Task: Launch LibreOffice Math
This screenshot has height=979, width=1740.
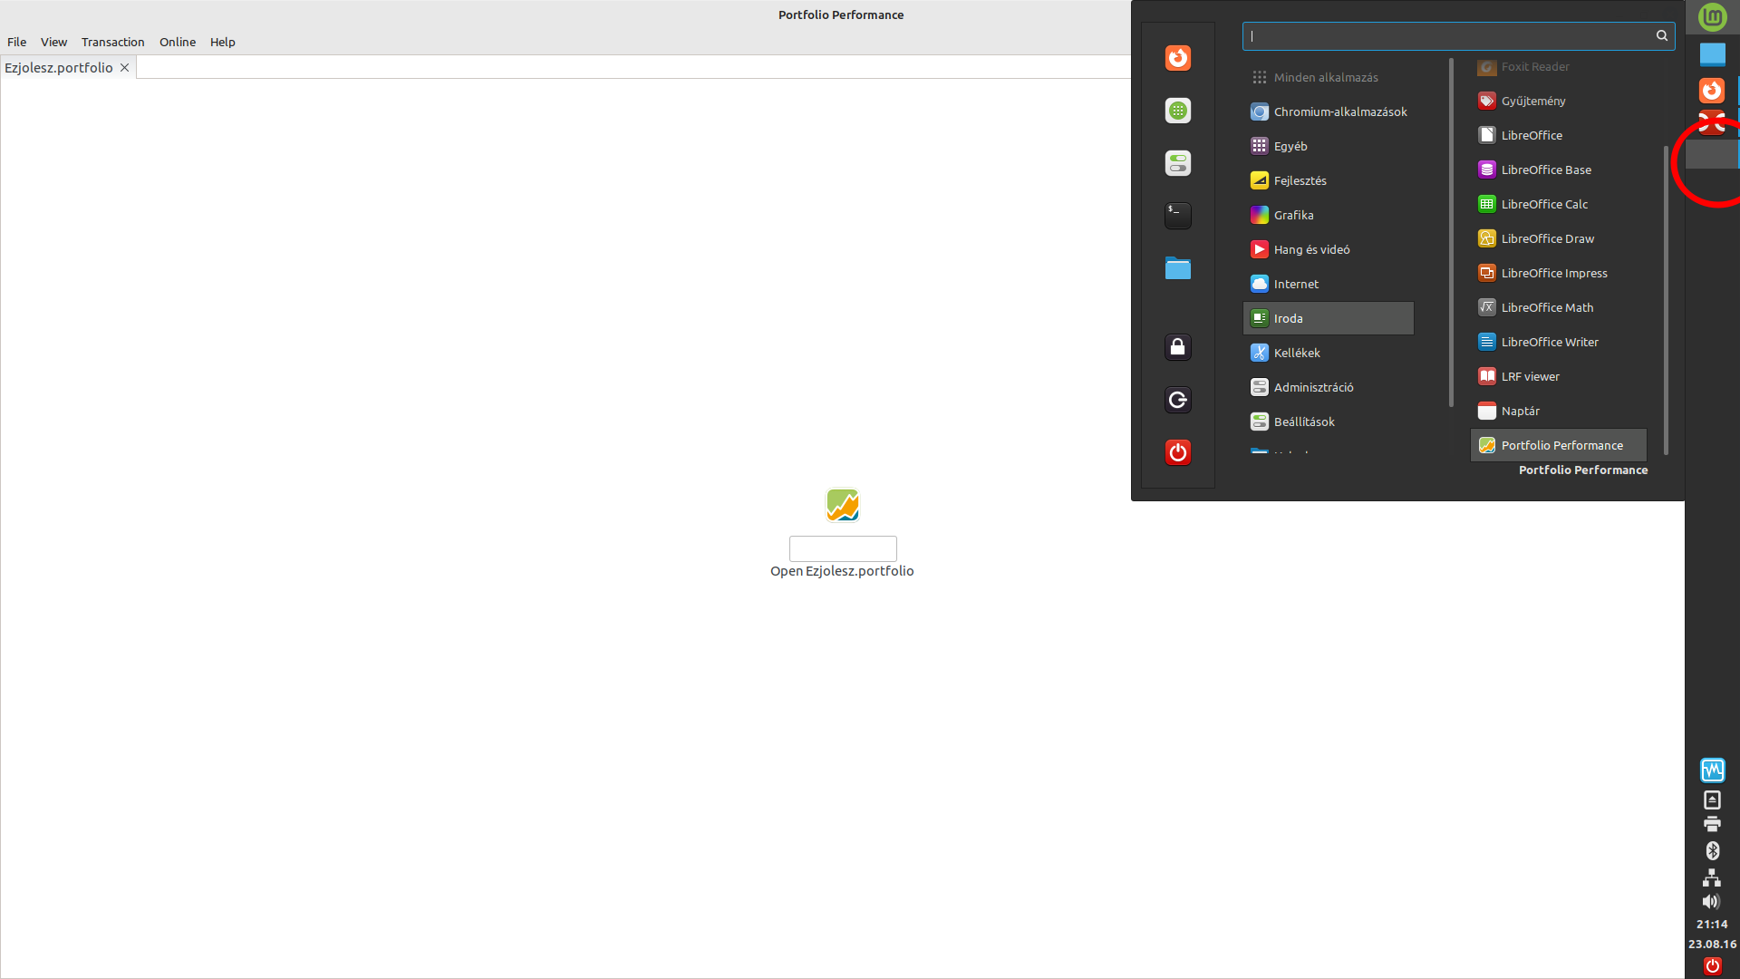Action: coord(1559,307)
